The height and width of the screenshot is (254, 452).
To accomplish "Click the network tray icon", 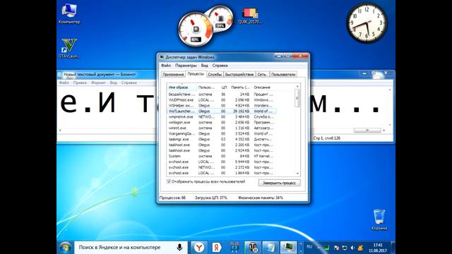I will click(345, 248).
